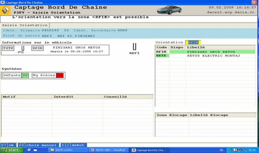Select the Saisie Orientation tab
259x153 pixels.
click(x=25, y=25)
